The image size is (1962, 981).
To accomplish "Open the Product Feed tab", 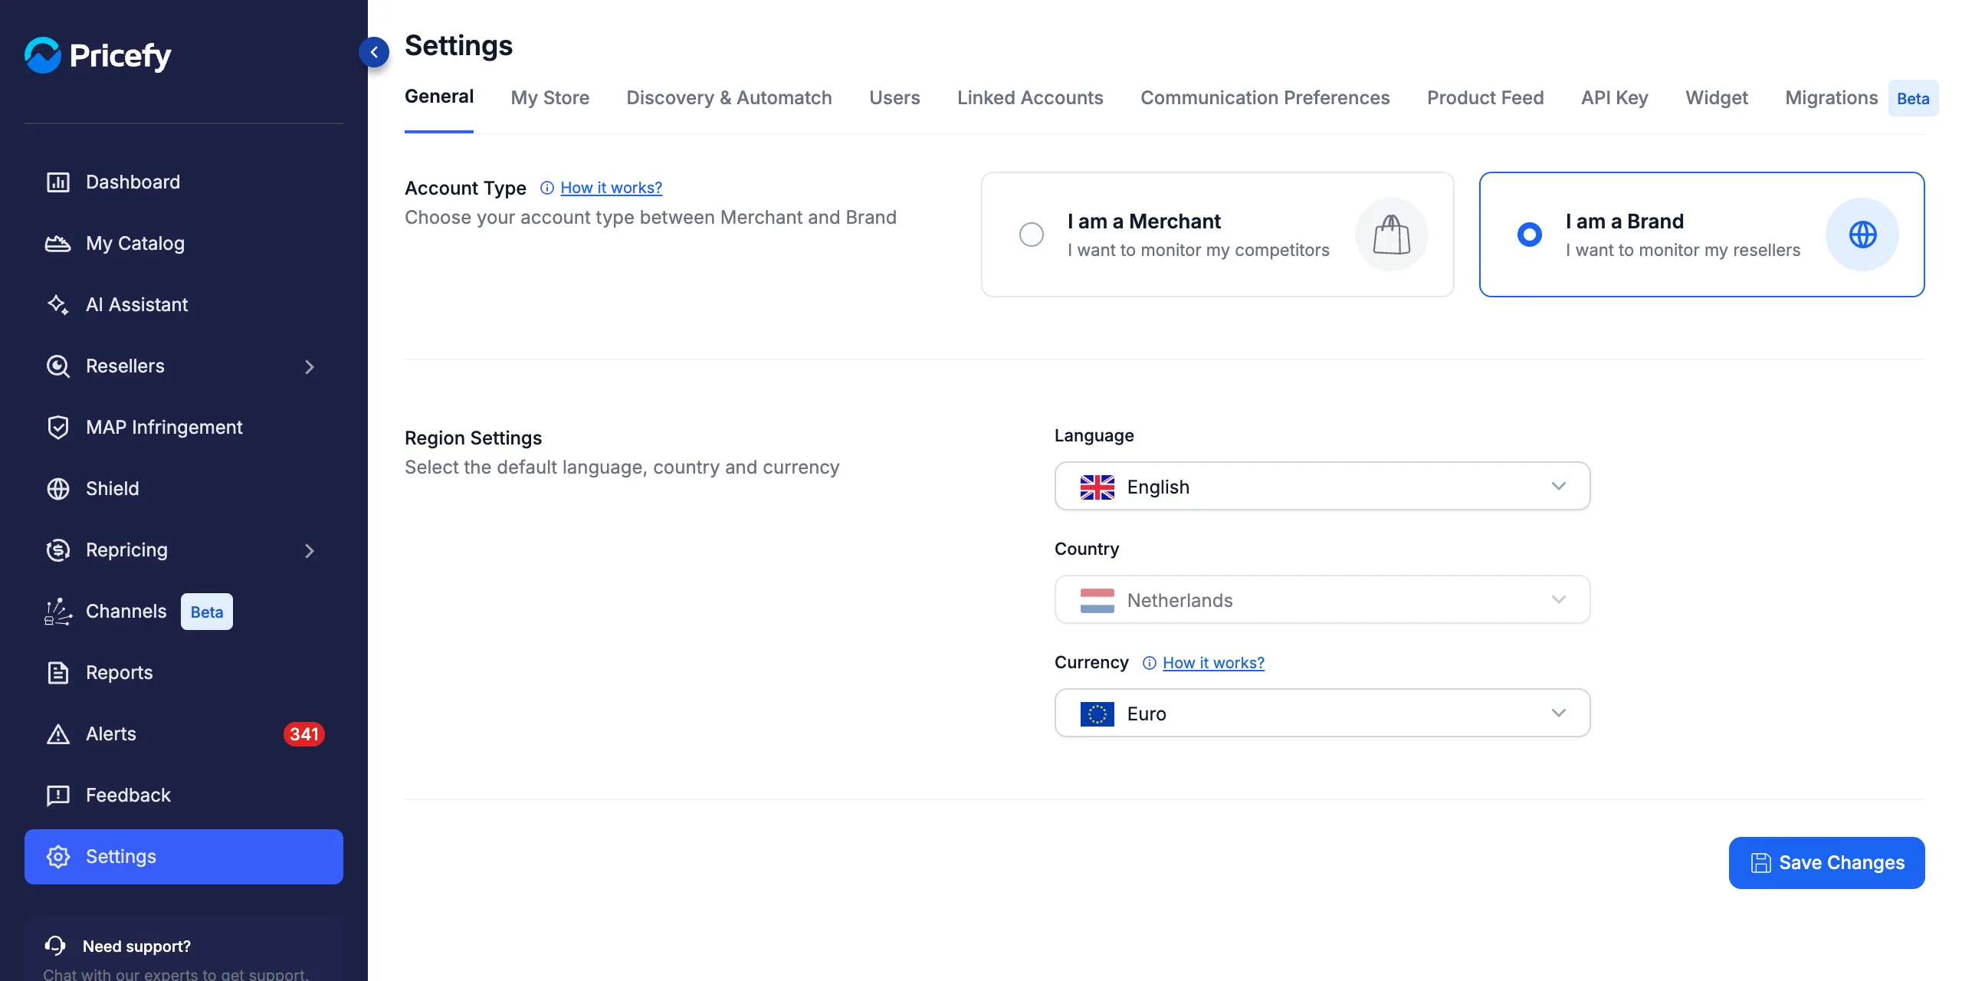I will coord(1485,98).
